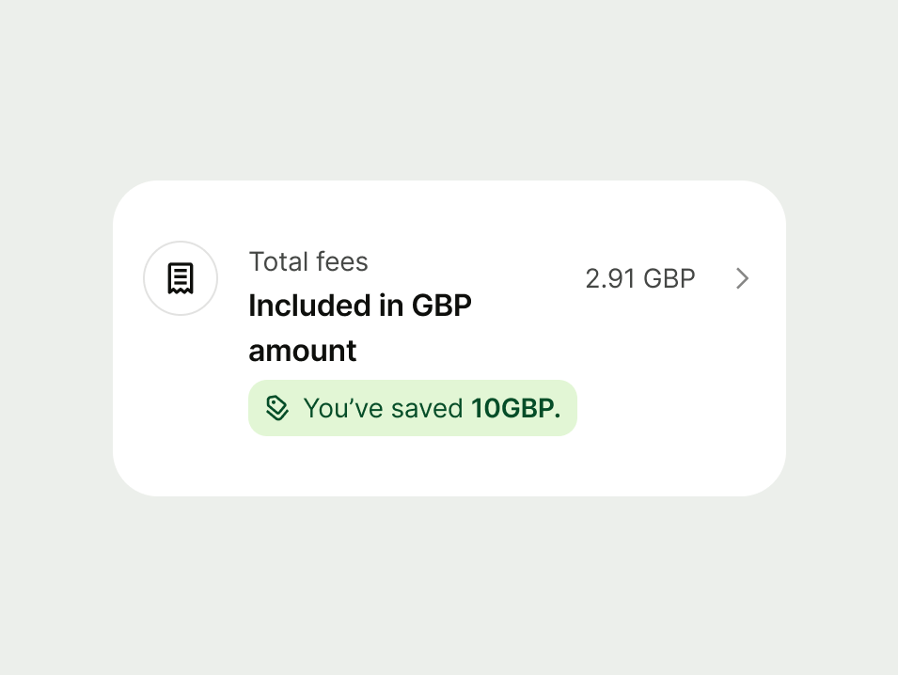Click the receipt icon in the circle
This screenshot has width=898, height=675.
(181, 278)
